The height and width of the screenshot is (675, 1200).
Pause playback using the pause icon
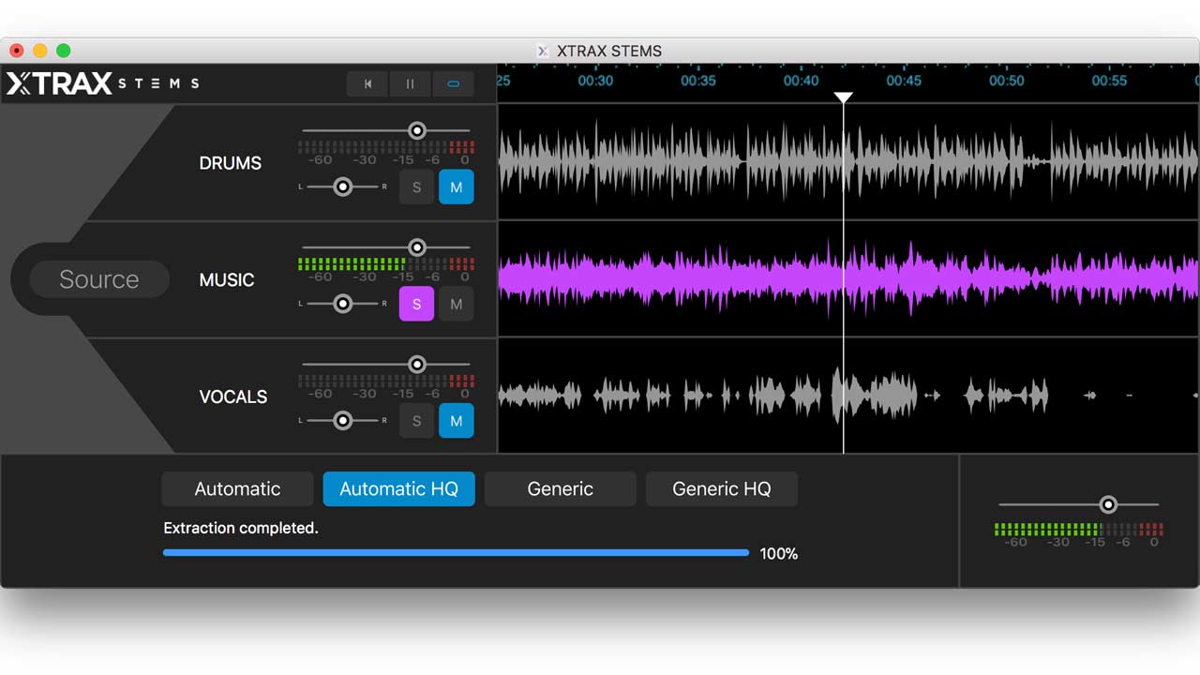410,83
